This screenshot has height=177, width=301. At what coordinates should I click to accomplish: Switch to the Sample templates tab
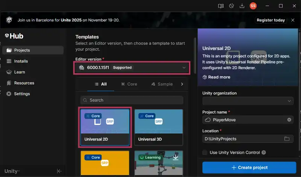[x=162, y=84]
